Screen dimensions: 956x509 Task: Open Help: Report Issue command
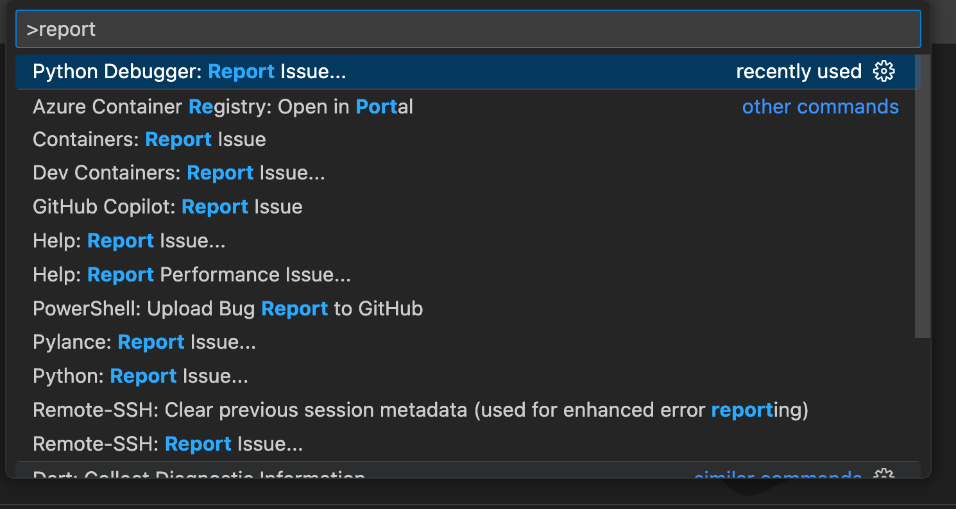pyautogui.click(x=129, y=241)
